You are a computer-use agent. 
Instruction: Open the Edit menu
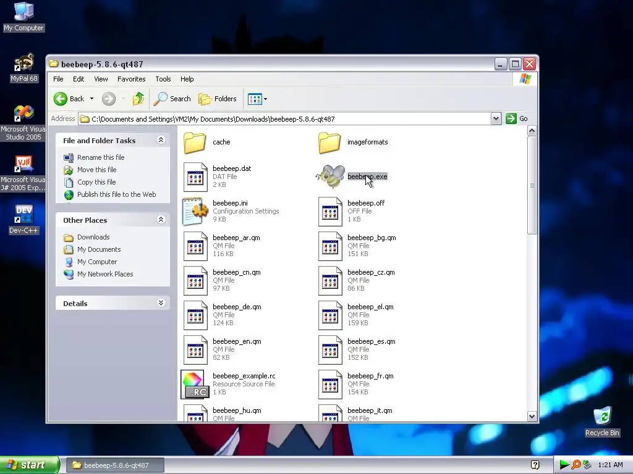click(x=79, y=79)
